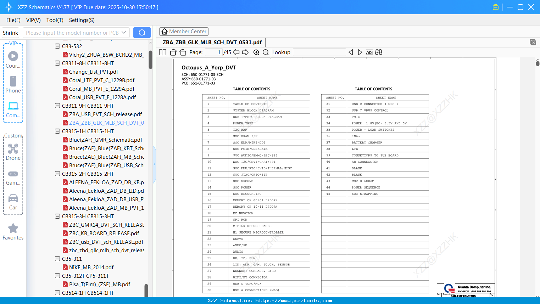Open the Tool(T) menu
The image size is (540, 304).
pos(55,20)
